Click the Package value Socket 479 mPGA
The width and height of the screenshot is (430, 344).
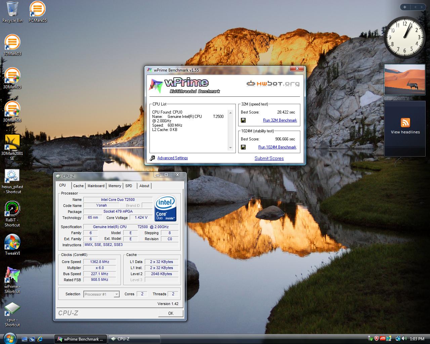118,211
